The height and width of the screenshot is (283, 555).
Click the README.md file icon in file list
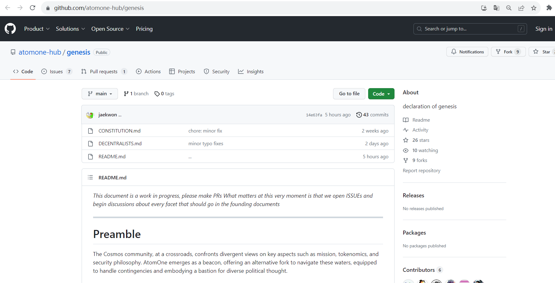click(x=91, y=157)
